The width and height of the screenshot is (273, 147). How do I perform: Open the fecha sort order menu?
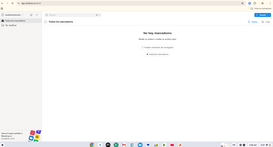tap(253, 22)
